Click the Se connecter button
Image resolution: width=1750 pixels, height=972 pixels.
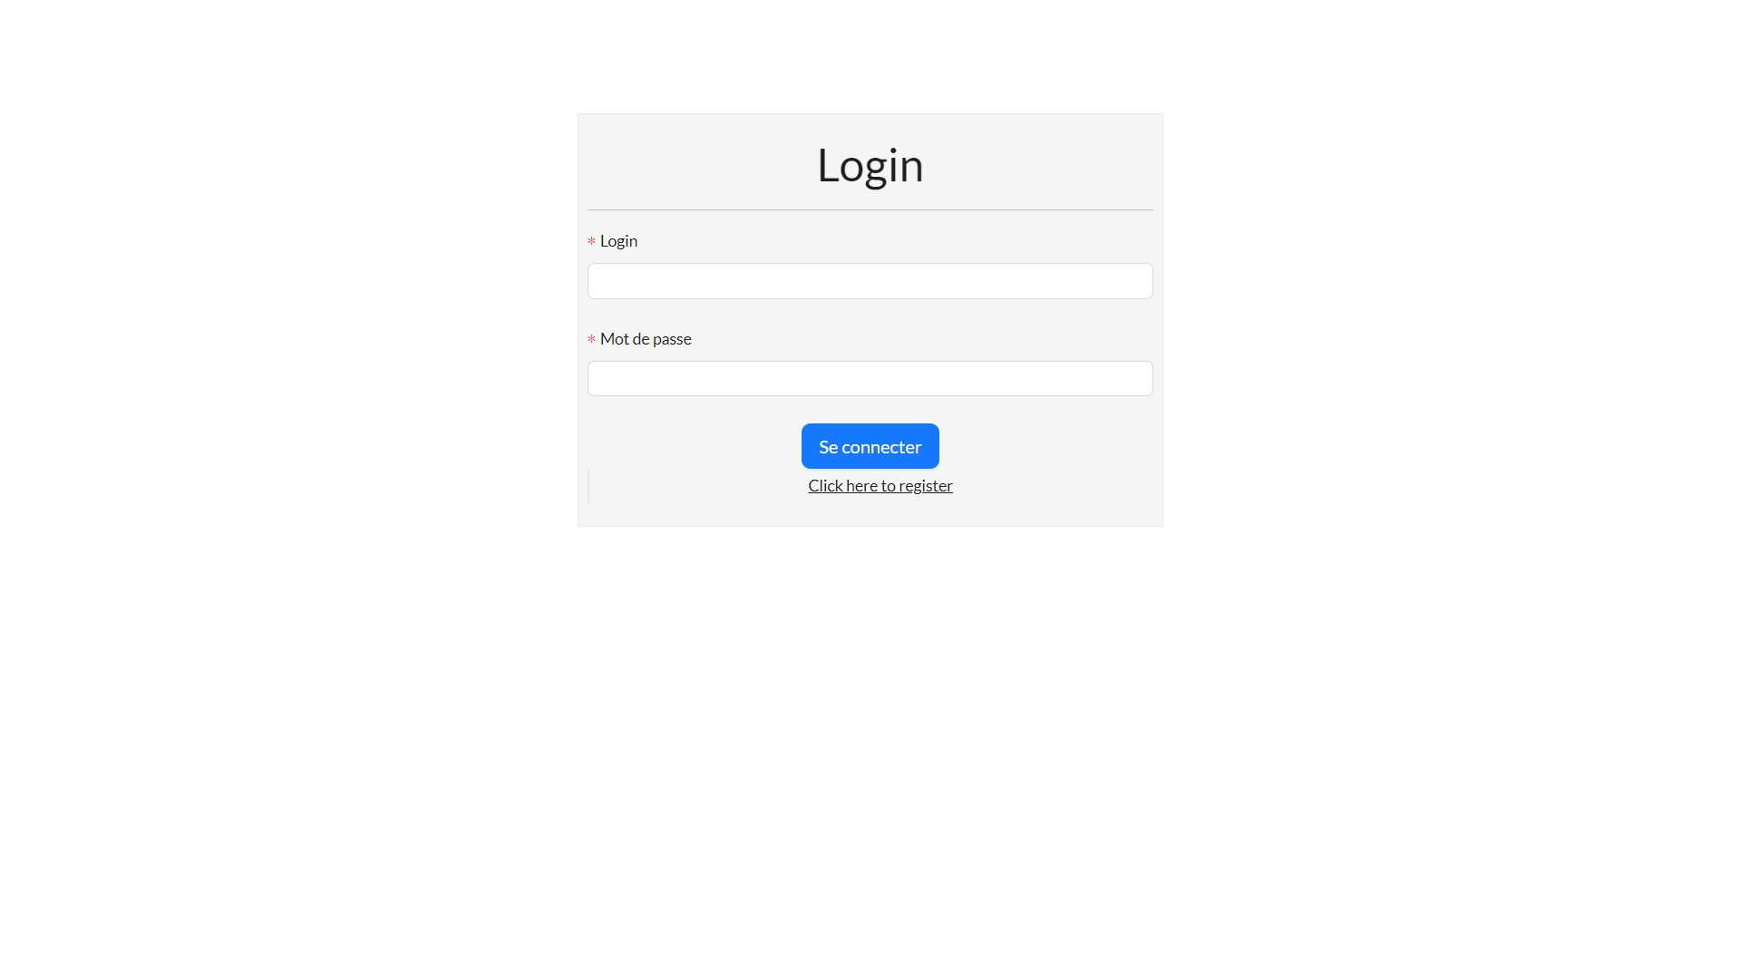click(x=870, y=446)
